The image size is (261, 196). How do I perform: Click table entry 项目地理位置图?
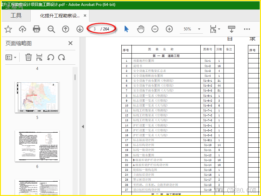click(144, 61)
